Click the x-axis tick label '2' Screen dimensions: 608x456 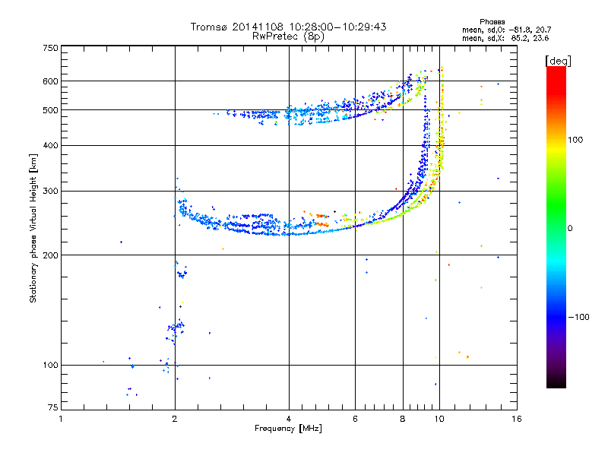point(175,419)
